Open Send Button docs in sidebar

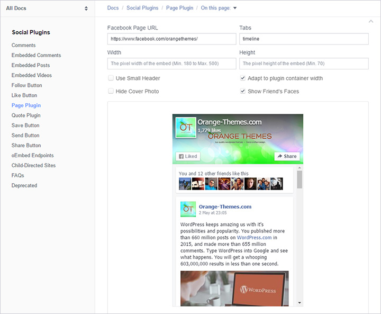(25, 135)
